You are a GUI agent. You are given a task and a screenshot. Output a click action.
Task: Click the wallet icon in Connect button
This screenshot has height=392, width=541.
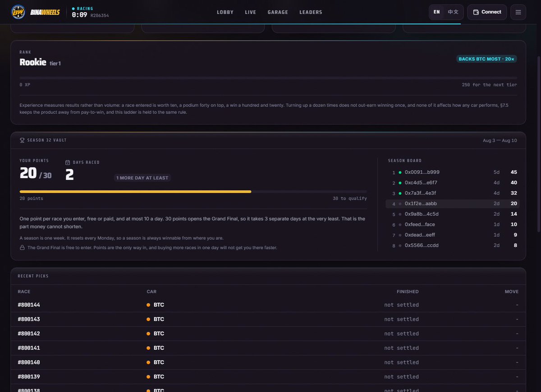click(476, 12)
